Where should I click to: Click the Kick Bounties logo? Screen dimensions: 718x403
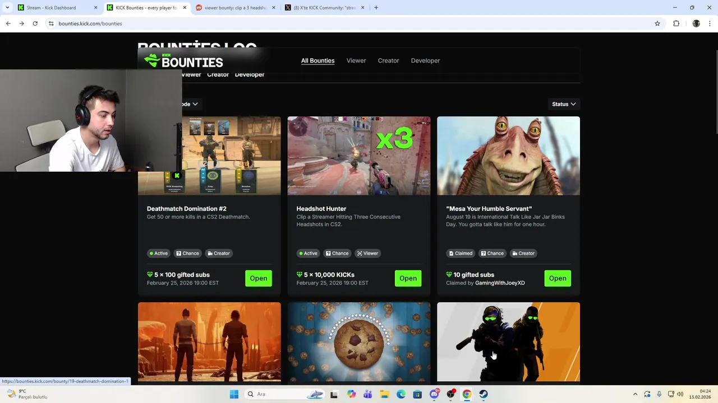pos(183,60)
